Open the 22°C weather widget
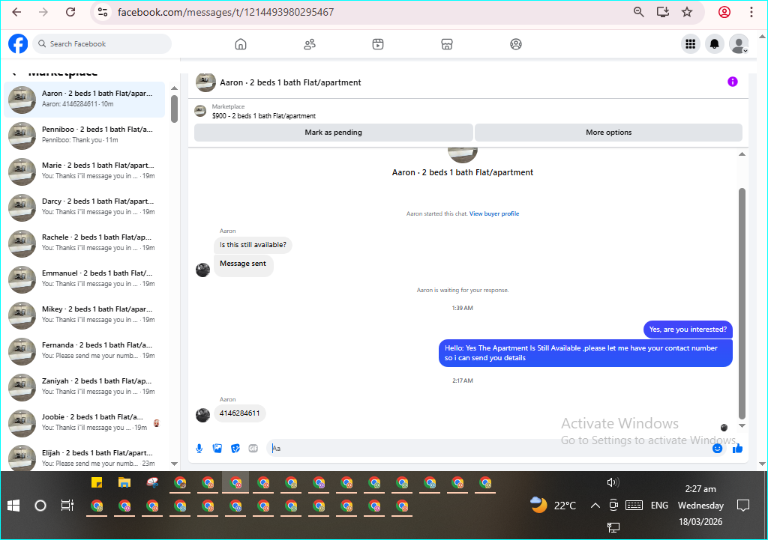 pos(553,506)
